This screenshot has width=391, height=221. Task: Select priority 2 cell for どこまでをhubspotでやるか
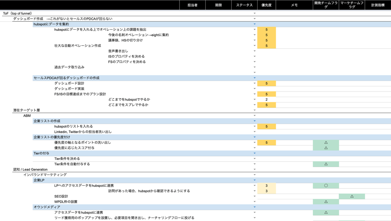266,100
